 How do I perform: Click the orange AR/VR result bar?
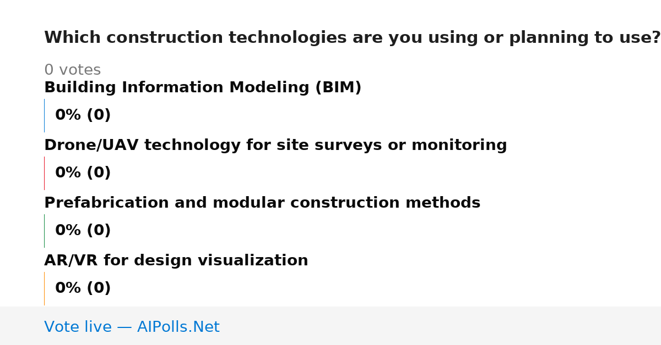point(44,288)
